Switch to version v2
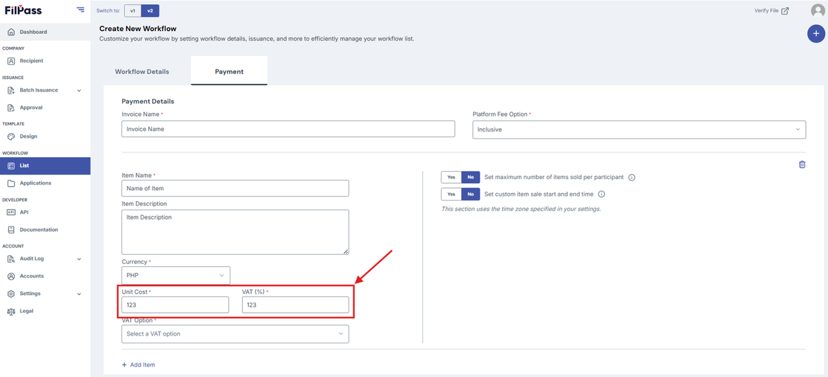Image resolution: width=828 pixels, height=377 pixels. (150, 11)
